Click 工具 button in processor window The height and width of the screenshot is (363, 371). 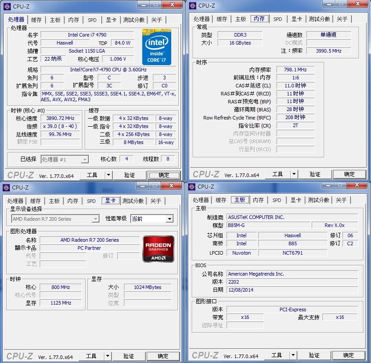tap(92, 175)
